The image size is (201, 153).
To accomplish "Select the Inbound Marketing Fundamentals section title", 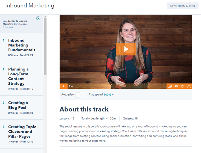I will tap(22, 45).
